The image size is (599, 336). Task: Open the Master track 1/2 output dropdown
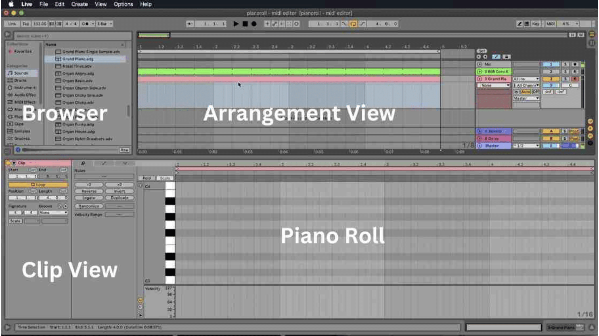[526, 145]
